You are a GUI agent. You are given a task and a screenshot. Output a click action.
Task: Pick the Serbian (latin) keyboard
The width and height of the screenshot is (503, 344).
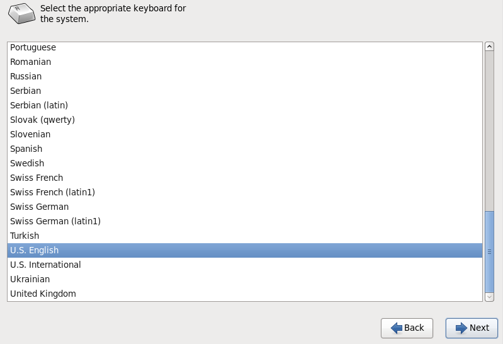(x=39, y=105)
